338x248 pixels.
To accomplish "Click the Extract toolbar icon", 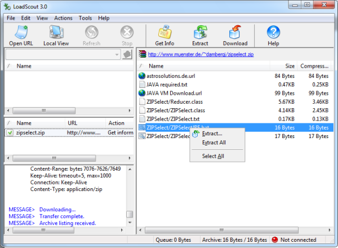I will tap(200, 32).
